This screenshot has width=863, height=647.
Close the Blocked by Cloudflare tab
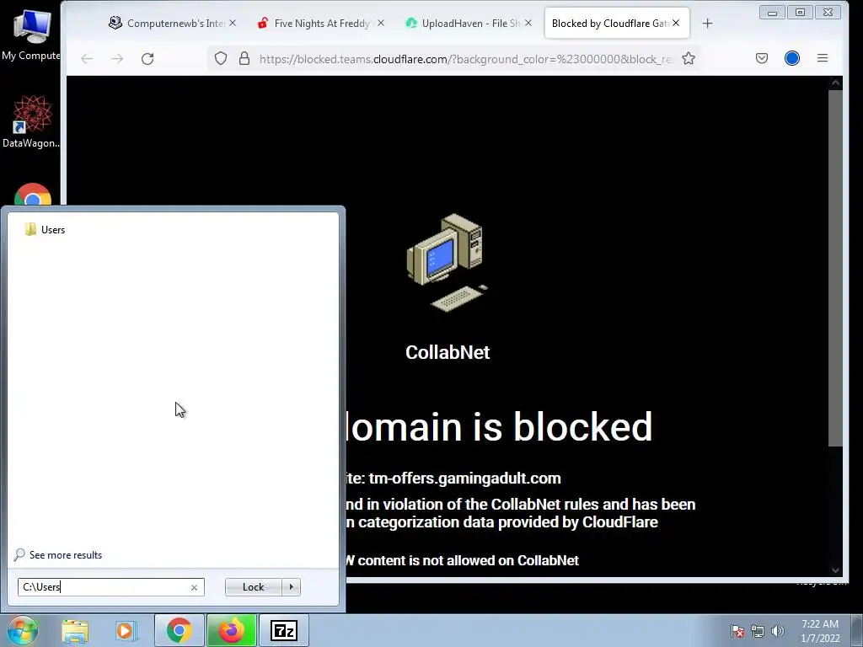(x=676, y=23)
